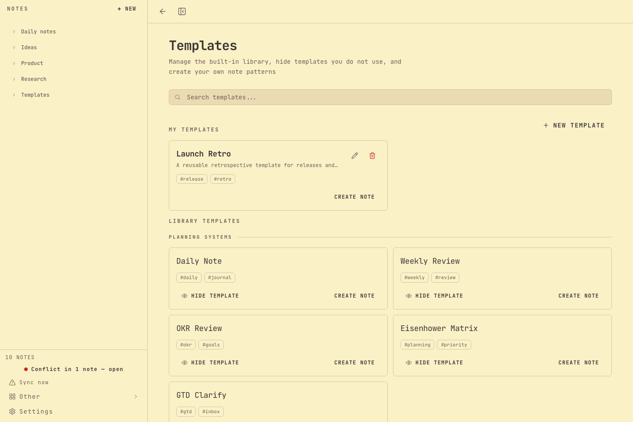Edit the Launch Retro template pencil icon
The width and height of the screenshot is (633, 422).
click(x=355, y=156)
